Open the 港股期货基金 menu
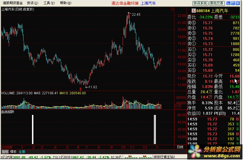243x160 pixels. click(x=13, y=3)
